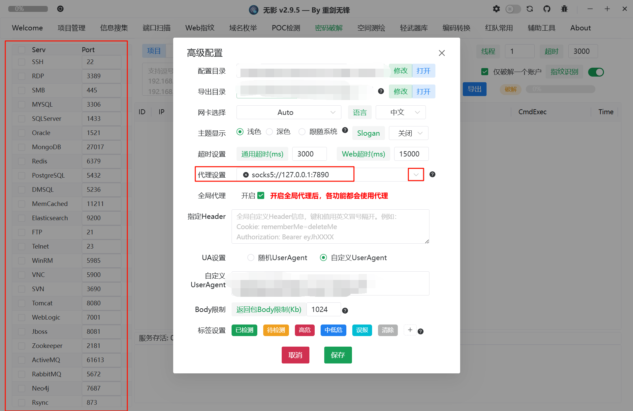Click the settings gear icon in title bar
The width and height of the screenshot is (633, 411).
coord(496,9)
